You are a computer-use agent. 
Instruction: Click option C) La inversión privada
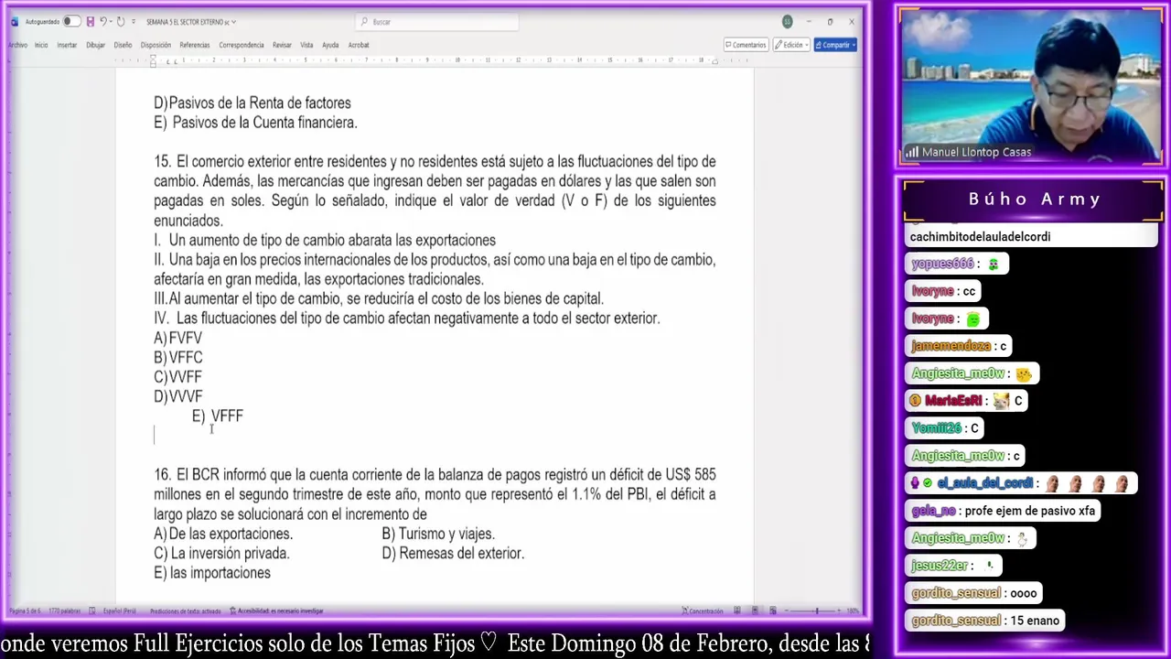click(x=221, y=553)
